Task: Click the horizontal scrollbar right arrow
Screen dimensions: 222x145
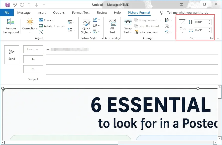Action: coord(215,143)
